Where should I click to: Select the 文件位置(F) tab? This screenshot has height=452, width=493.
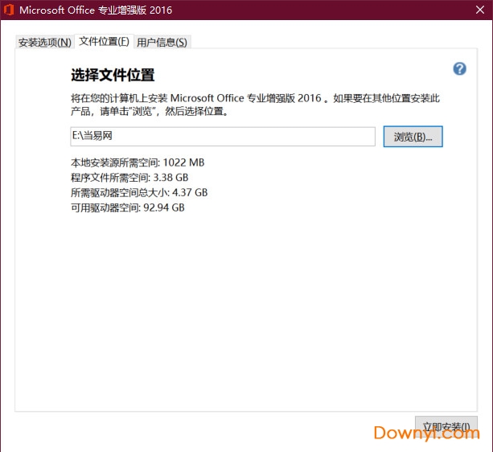(104, 41)
